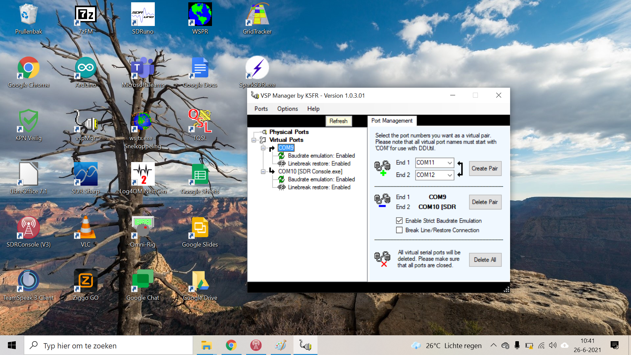Open the vspMgr desktop shortcut
Image resolution: width=631 pixels, height=355 pixels.
[x=85, y=121]
